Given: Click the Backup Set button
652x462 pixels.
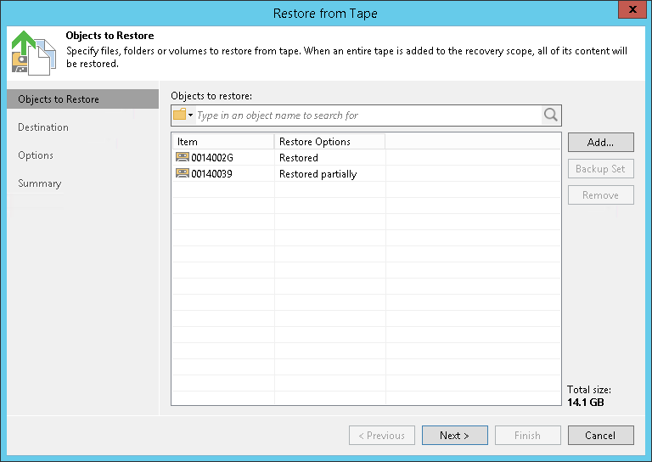Looking at the screenshot, I should (601, 168).
